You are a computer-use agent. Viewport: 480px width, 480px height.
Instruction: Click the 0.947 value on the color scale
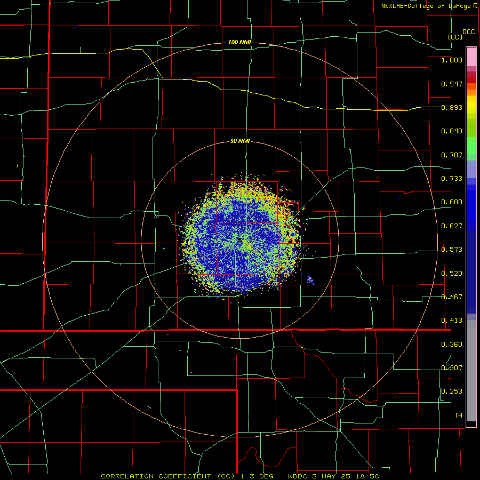pyautogui.click(x=452, y=84)
